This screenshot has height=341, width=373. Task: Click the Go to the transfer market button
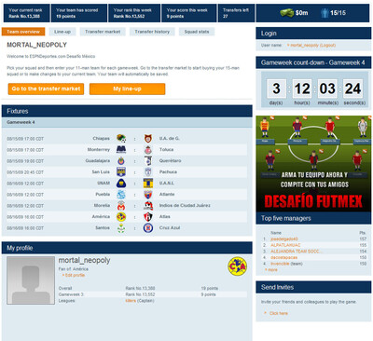click(46, 89)
